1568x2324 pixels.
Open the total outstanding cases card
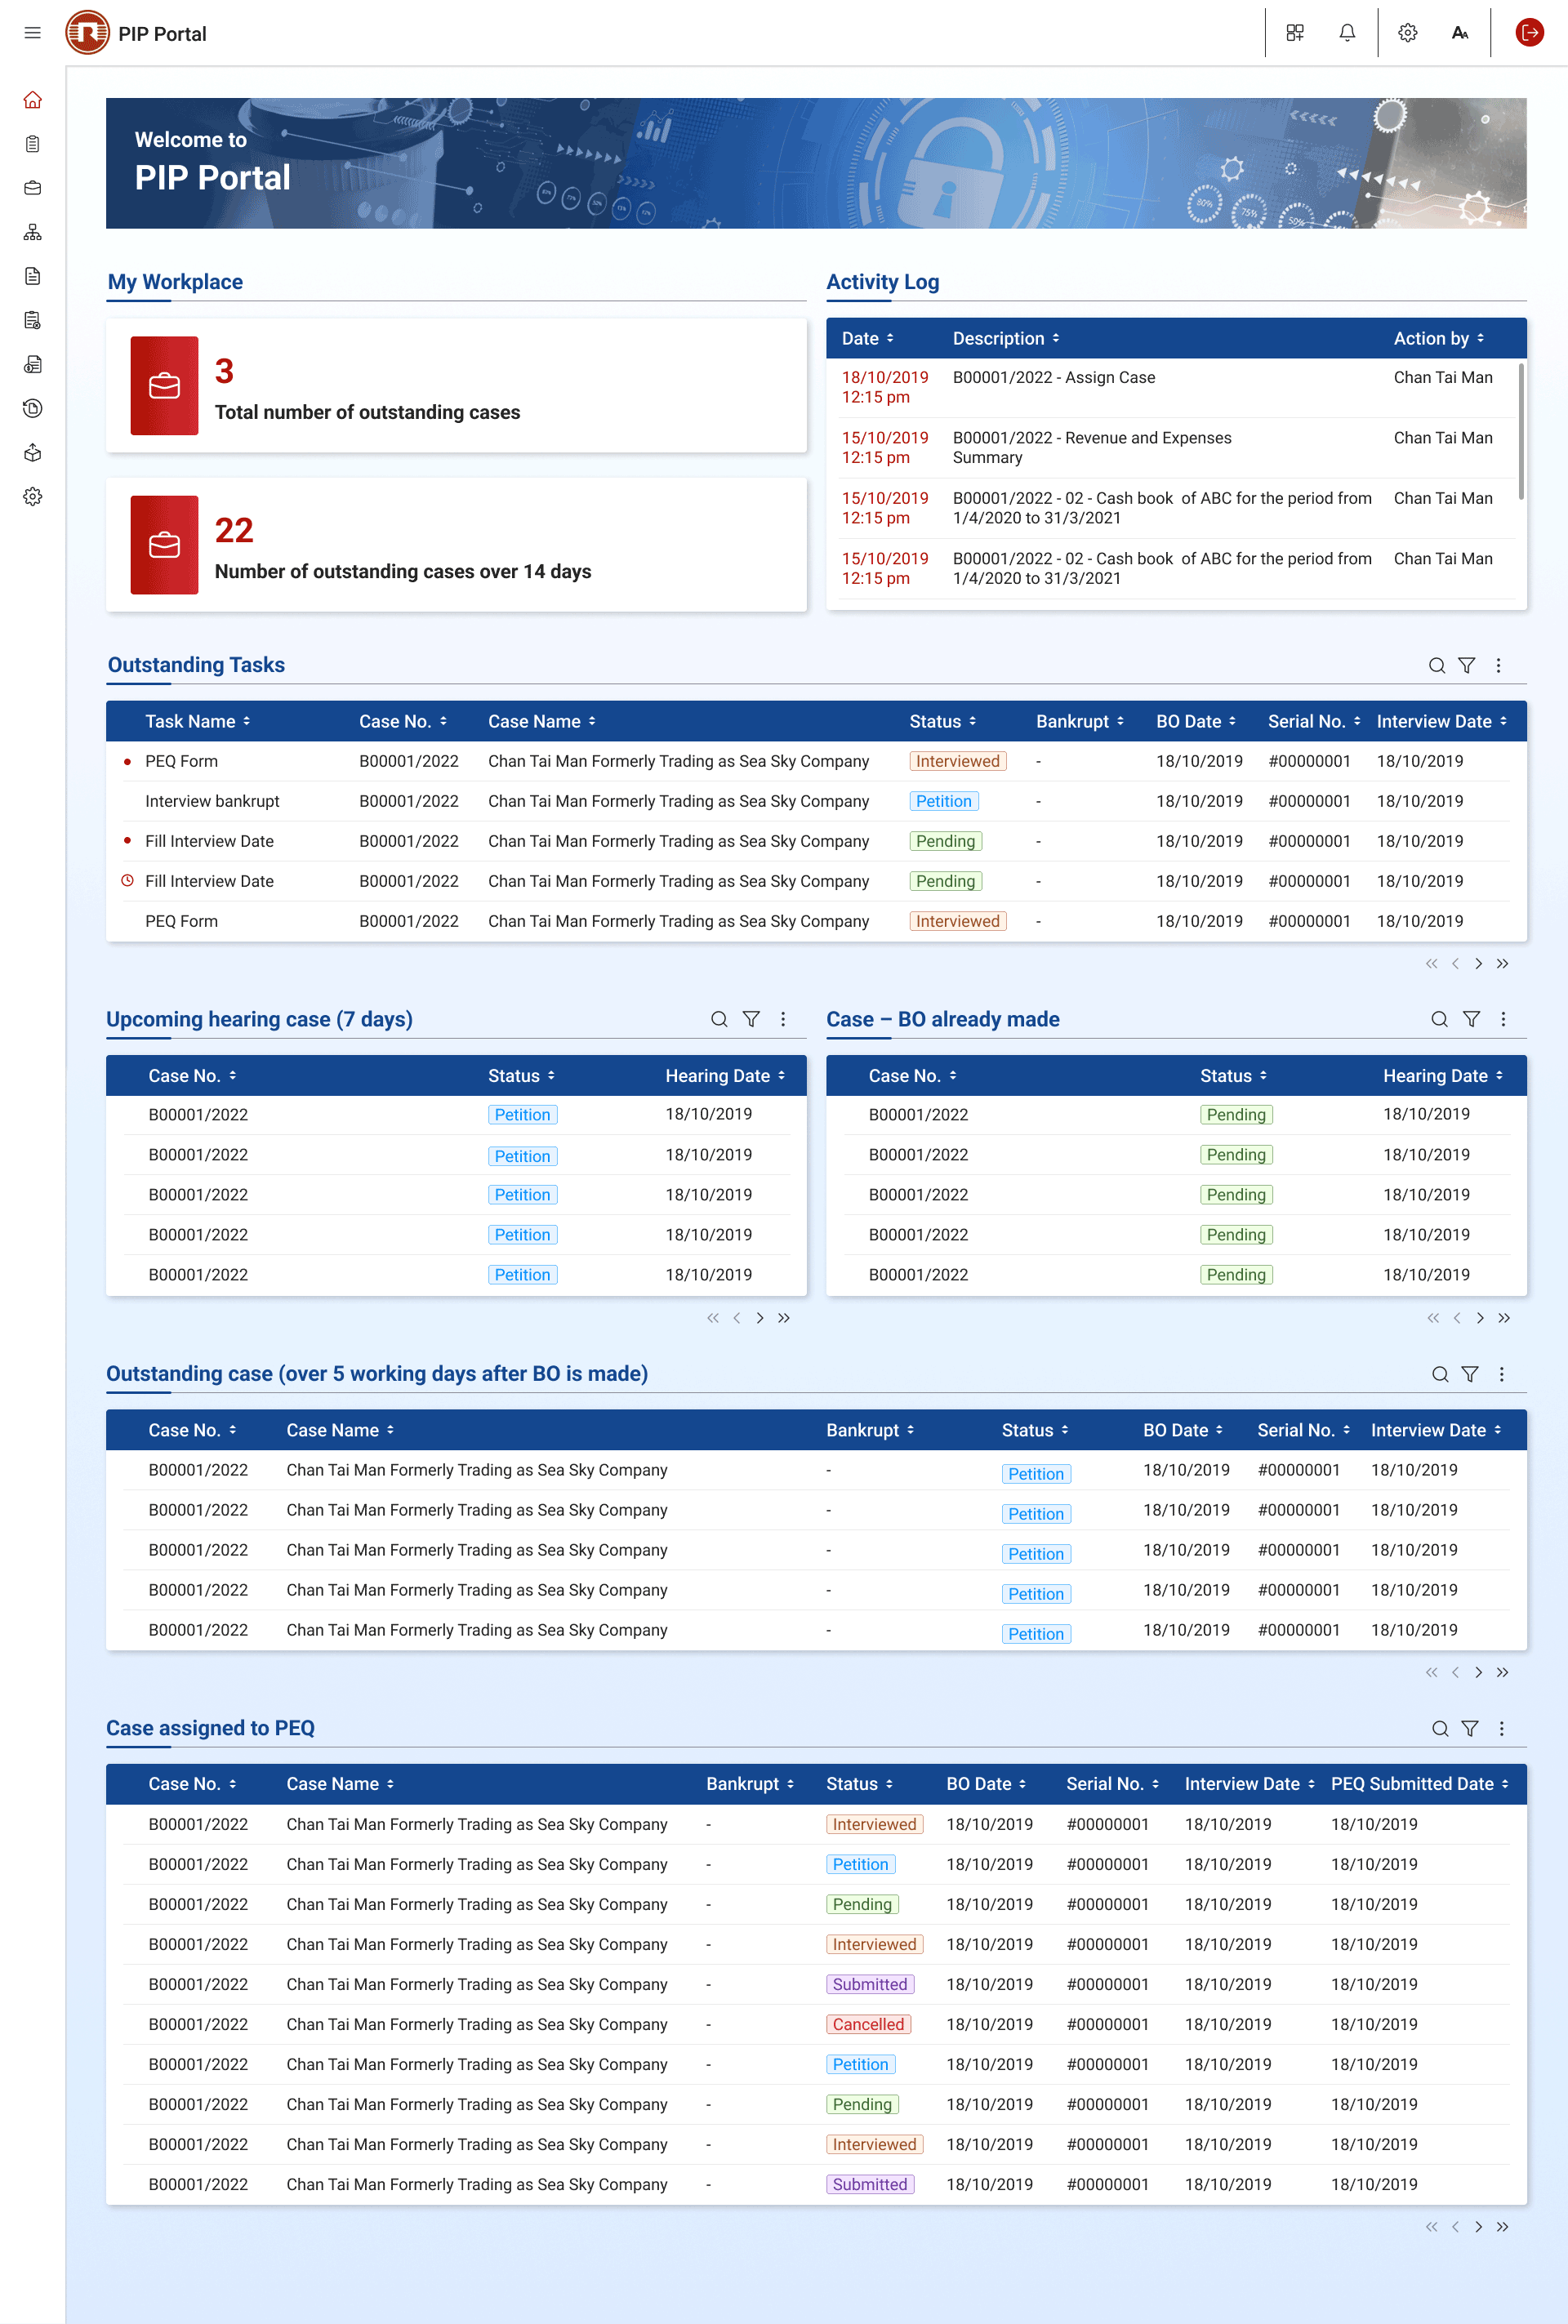456,386
